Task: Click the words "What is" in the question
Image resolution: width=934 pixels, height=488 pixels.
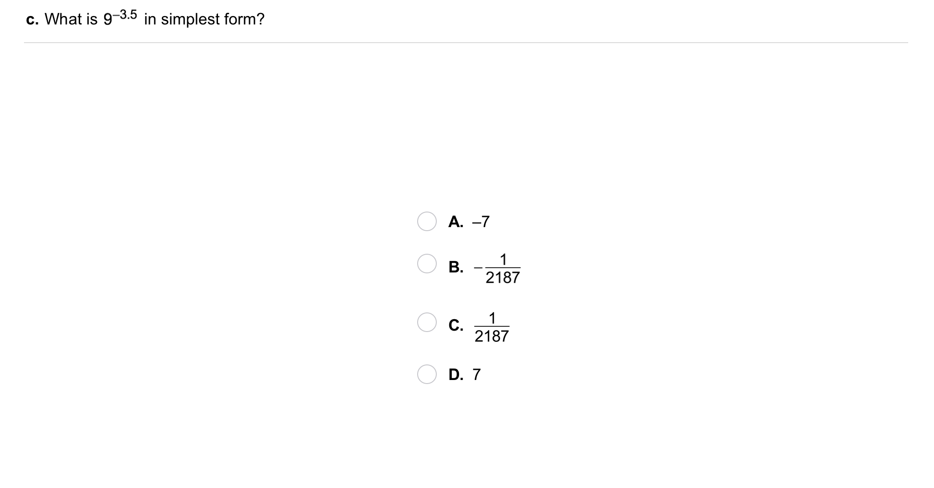Action: coord(71,19)
